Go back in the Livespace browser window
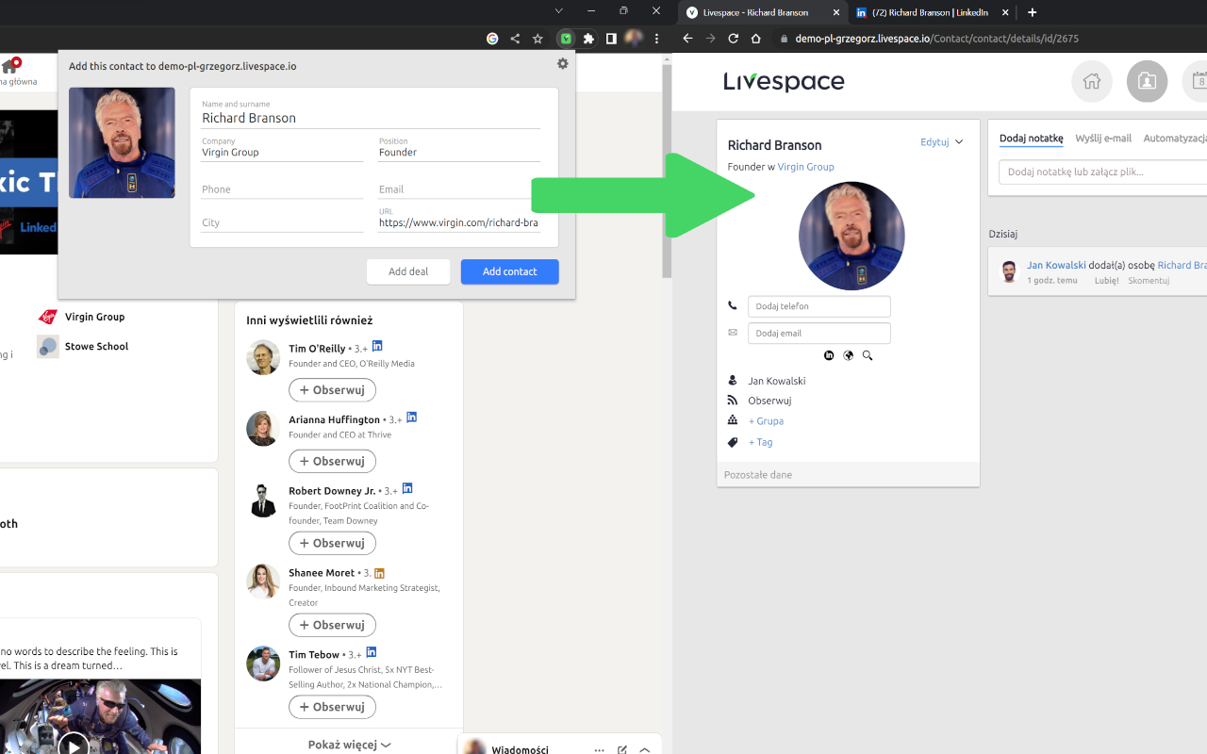Screen dimensions: 1207x754 (687, 39)
